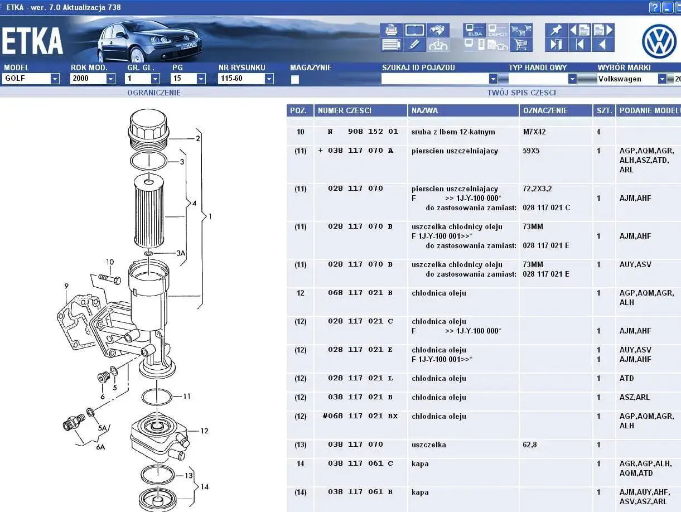Screen dimensions: 681x512
Task: Open WYBÓR MARKI dropdown showing Volkswagen
Action: pos(662,79)
